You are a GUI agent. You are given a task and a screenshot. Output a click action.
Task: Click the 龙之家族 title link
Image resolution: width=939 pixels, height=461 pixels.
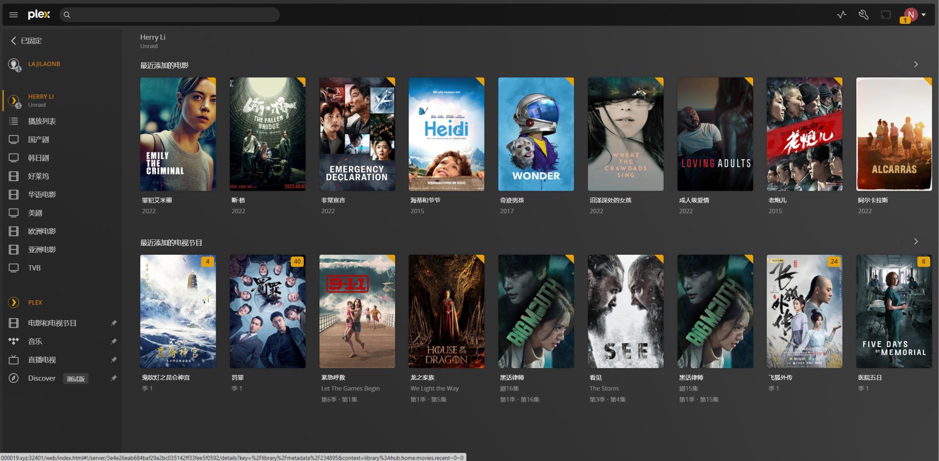423,378
